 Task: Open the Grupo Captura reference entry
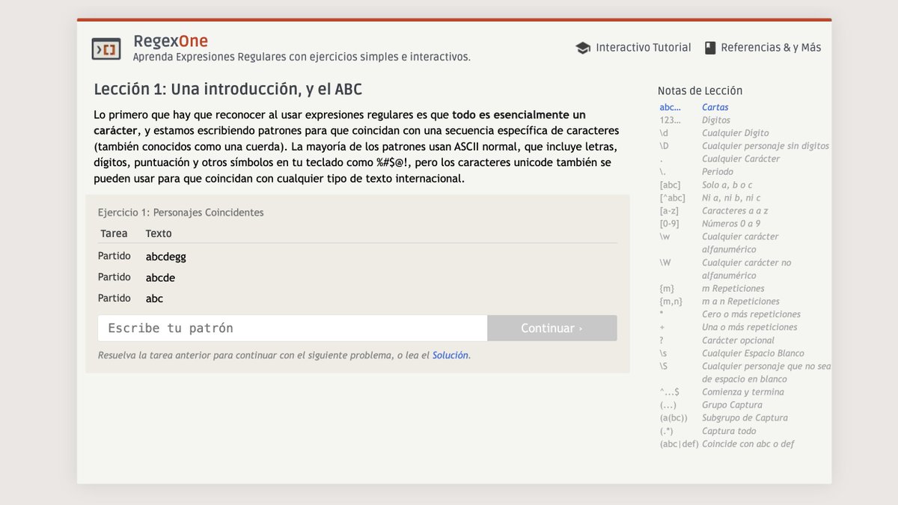tap(731, 404)
